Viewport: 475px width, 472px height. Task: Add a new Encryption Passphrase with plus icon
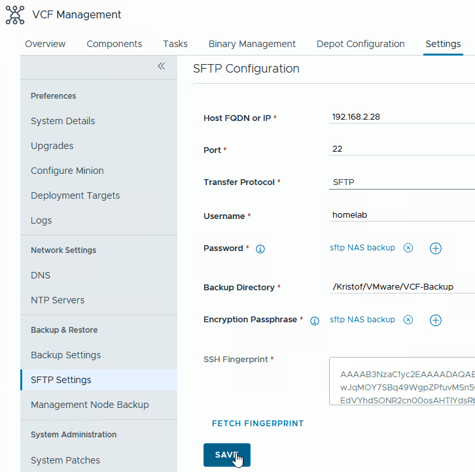coord(436,320)
